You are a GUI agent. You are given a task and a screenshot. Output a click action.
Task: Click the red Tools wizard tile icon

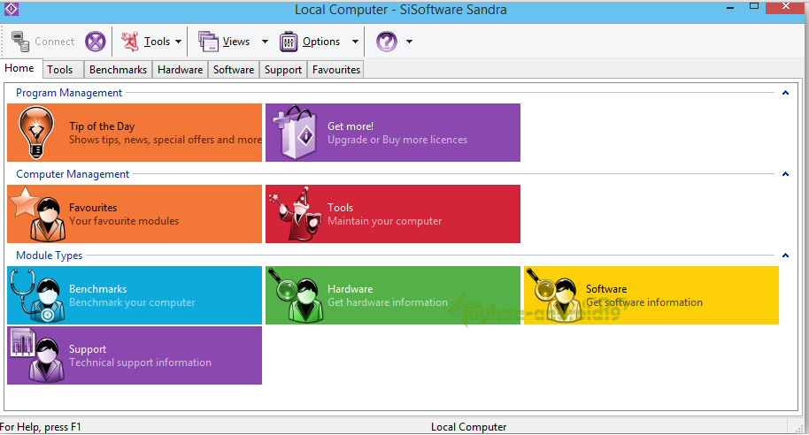(x=297, y=214)
